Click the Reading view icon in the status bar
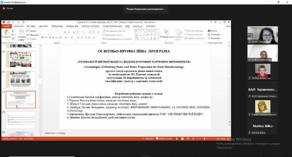The image size is (292, 157). click(188, 139)
